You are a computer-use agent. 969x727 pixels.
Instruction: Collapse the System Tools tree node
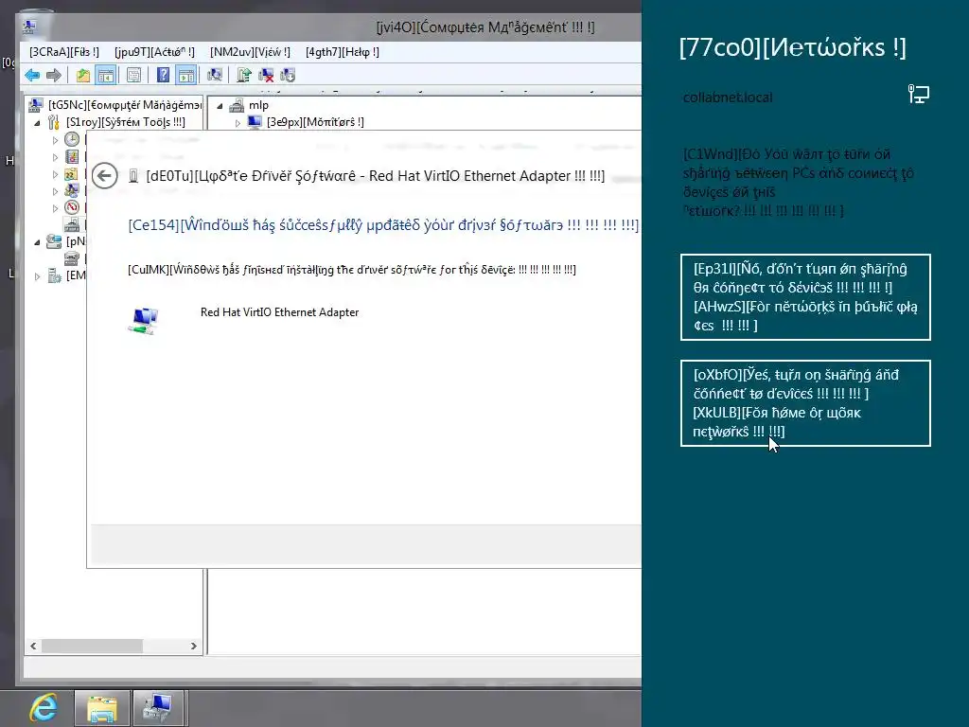[x=37, y=123]
